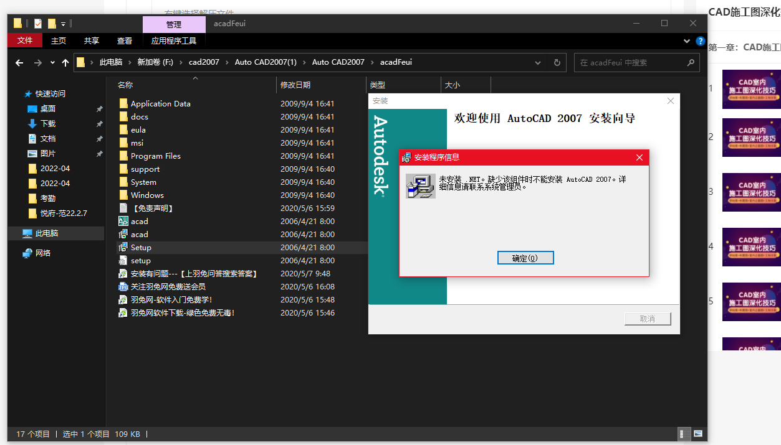Click 此电脑 in the address bar

(111, 62)
